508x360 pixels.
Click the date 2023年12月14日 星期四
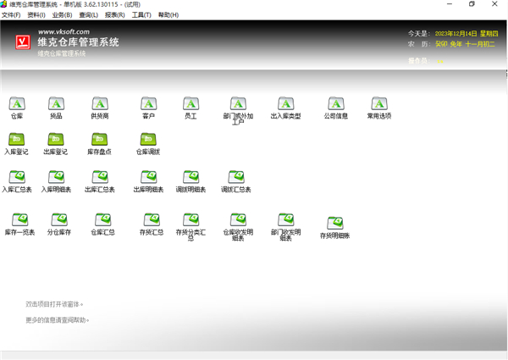(x=467, y=33)
